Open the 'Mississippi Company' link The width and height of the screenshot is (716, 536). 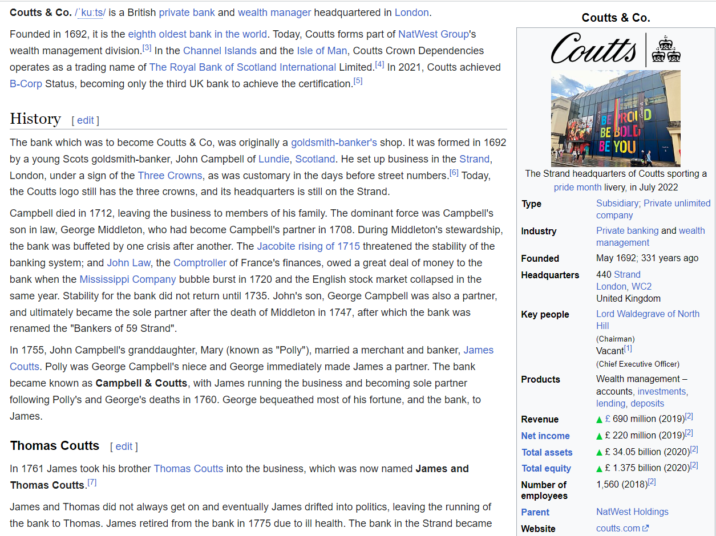[128, 280]
